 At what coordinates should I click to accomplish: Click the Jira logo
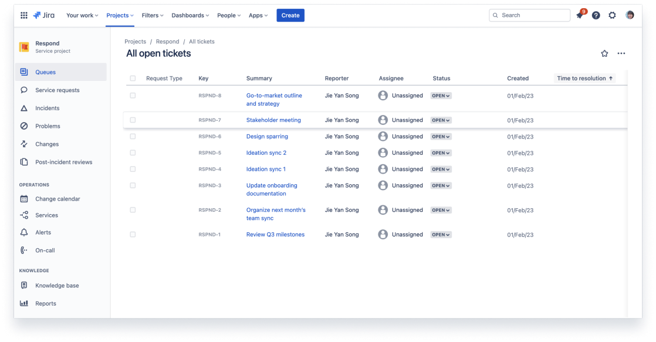click(43, 15)
